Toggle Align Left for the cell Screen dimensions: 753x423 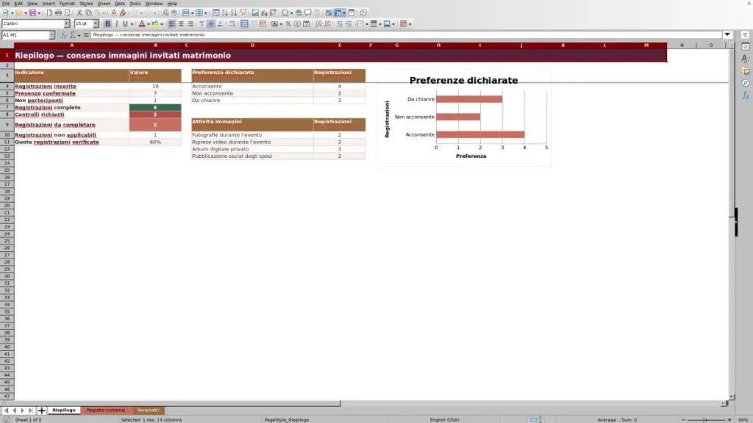pos(171,24)
